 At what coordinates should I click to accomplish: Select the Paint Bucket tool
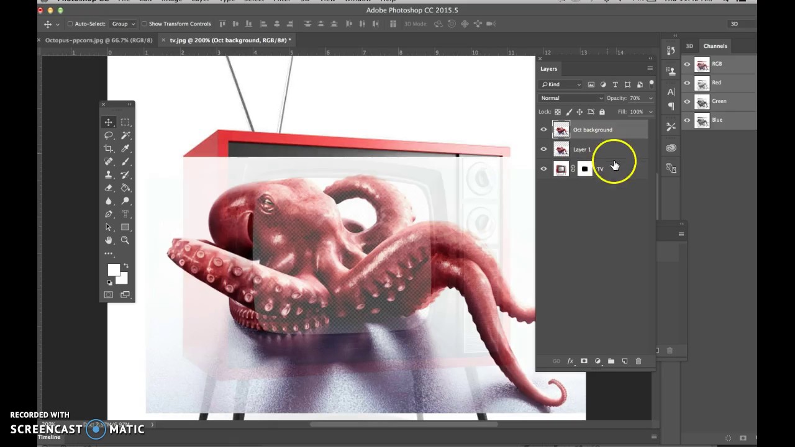(x=125, y=187)
